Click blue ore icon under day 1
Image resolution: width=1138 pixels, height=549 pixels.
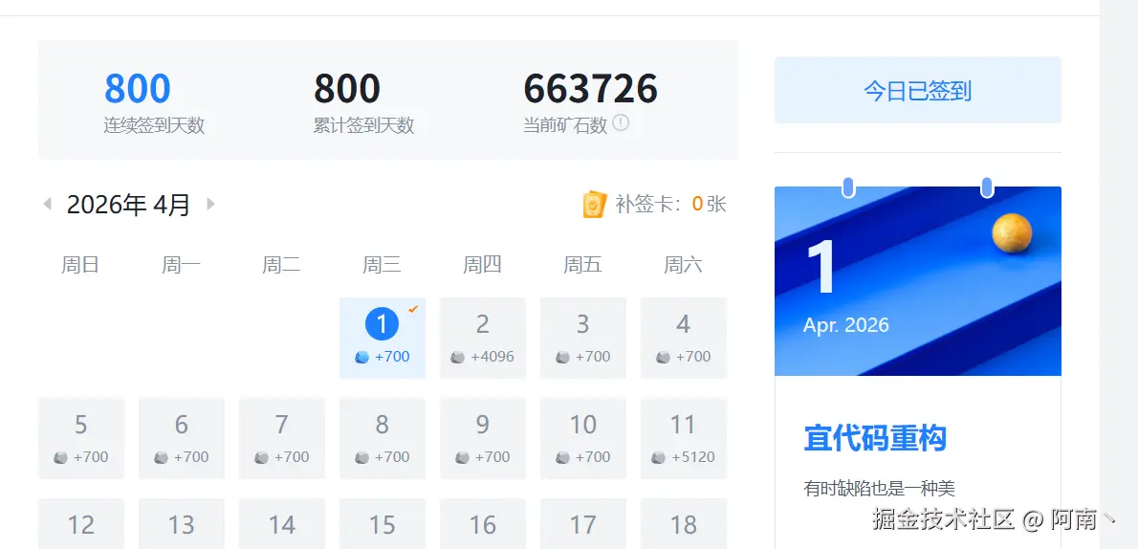362,358
